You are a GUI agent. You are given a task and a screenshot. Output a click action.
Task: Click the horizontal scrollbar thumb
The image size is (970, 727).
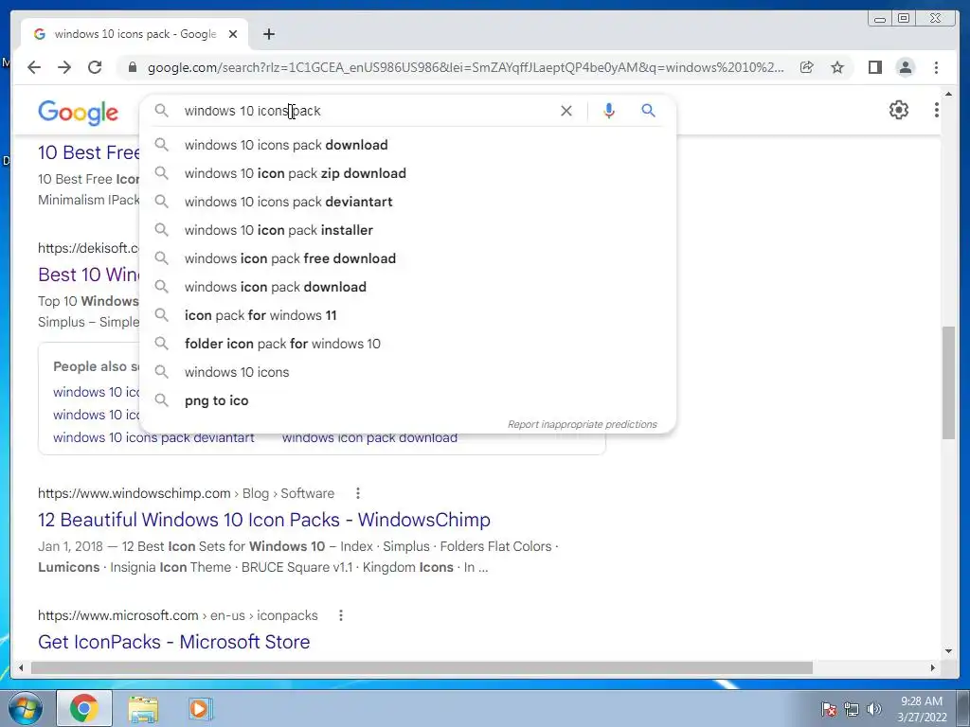tap(422, 667)
